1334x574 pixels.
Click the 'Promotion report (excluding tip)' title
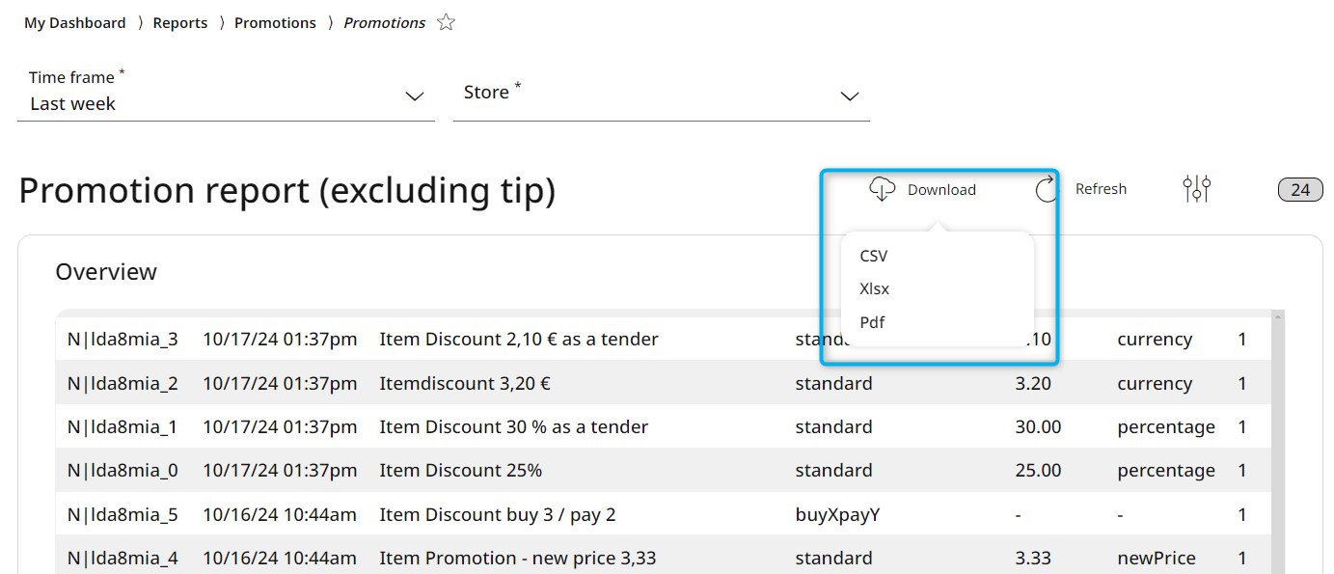tap(287, 191)
